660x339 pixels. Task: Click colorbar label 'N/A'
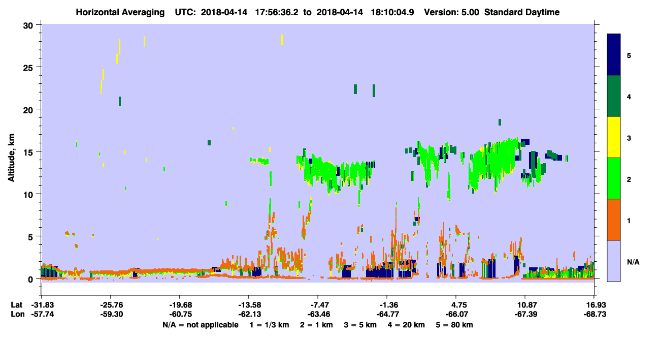pos(633,262)
